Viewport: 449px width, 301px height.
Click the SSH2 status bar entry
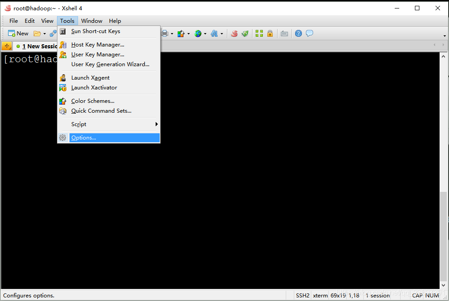303,296
